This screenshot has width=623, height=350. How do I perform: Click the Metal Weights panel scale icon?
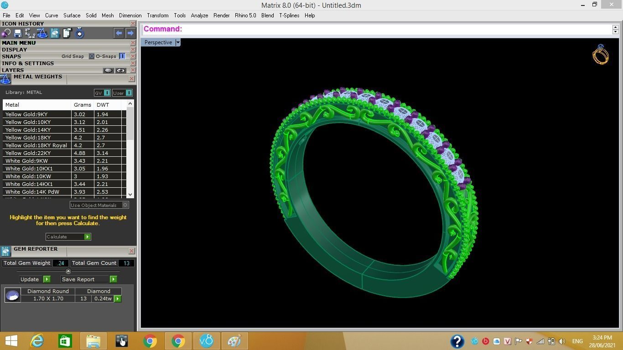(x=5, y=79)
